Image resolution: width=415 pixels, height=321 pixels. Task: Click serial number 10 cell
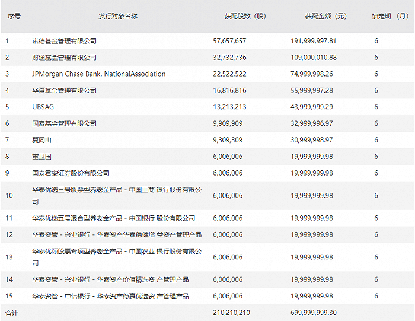click(x=9, y=196)
